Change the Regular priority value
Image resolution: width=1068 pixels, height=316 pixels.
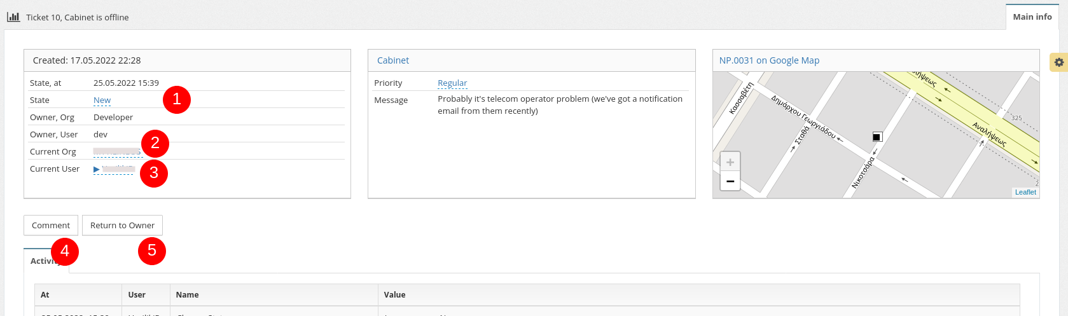pos(452,83)
